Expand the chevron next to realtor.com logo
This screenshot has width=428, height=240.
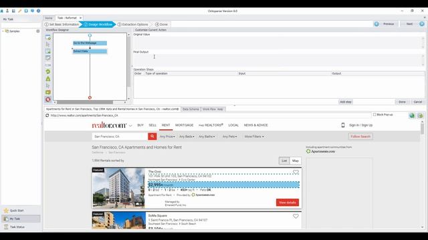[x=130, y=126]
